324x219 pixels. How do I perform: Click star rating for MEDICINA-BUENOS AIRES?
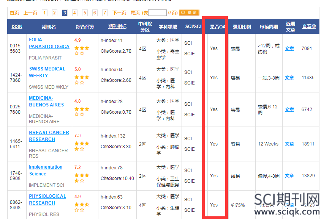click(82, 112)
